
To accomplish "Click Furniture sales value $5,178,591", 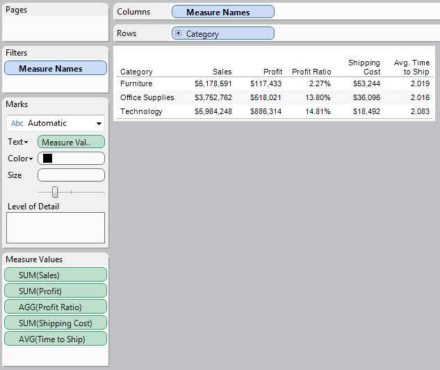I will pyautogui.click(x=213, y=83).
